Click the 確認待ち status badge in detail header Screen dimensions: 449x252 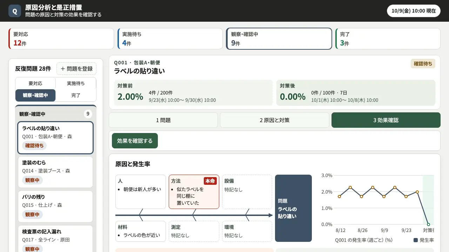click(423, 64)
